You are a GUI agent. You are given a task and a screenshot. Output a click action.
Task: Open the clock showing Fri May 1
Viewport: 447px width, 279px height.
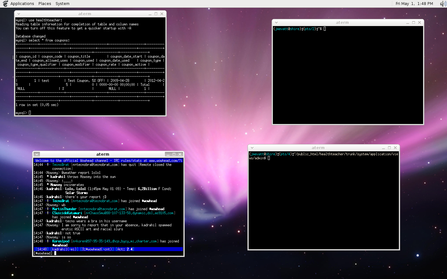pyautogui.click(x=414, y=4)
